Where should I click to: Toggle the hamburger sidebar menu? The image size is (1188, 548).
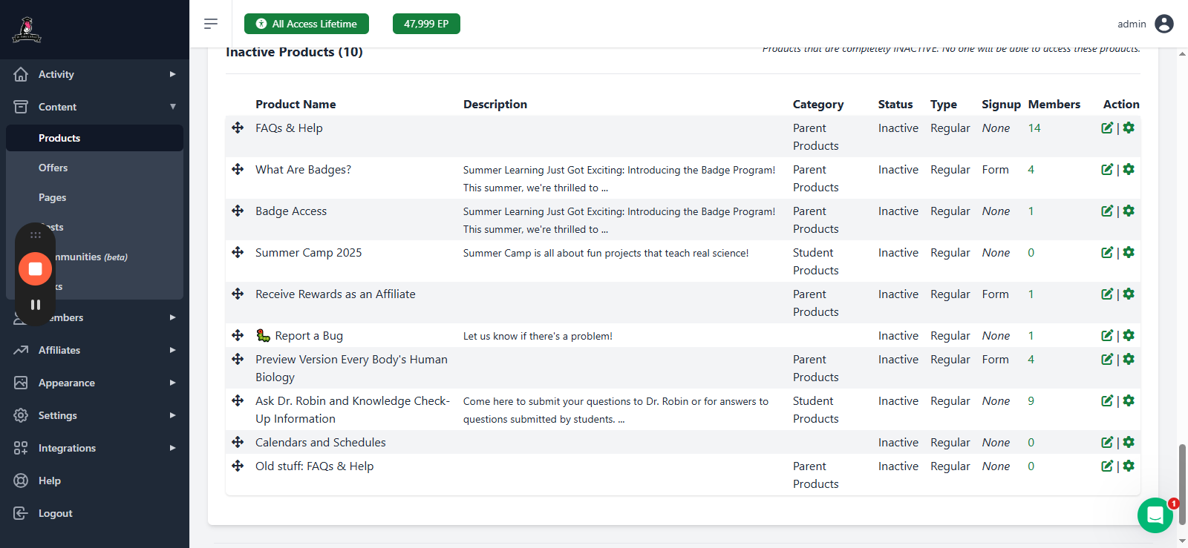(211, 24)
